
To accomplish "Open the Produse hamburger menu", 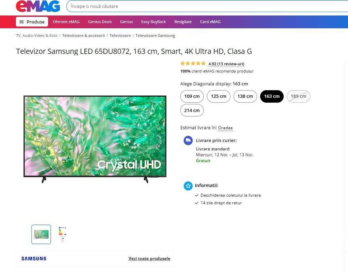I will click(x=32, y=22).
